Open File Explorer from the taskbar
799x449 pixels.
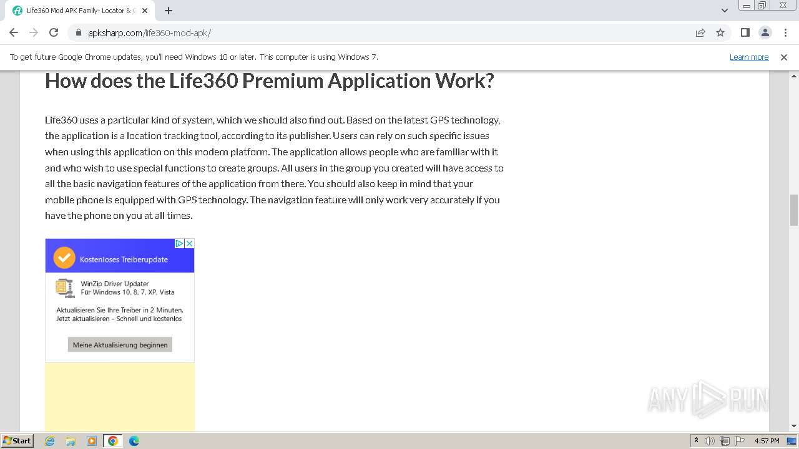click(x=71, y=441)
